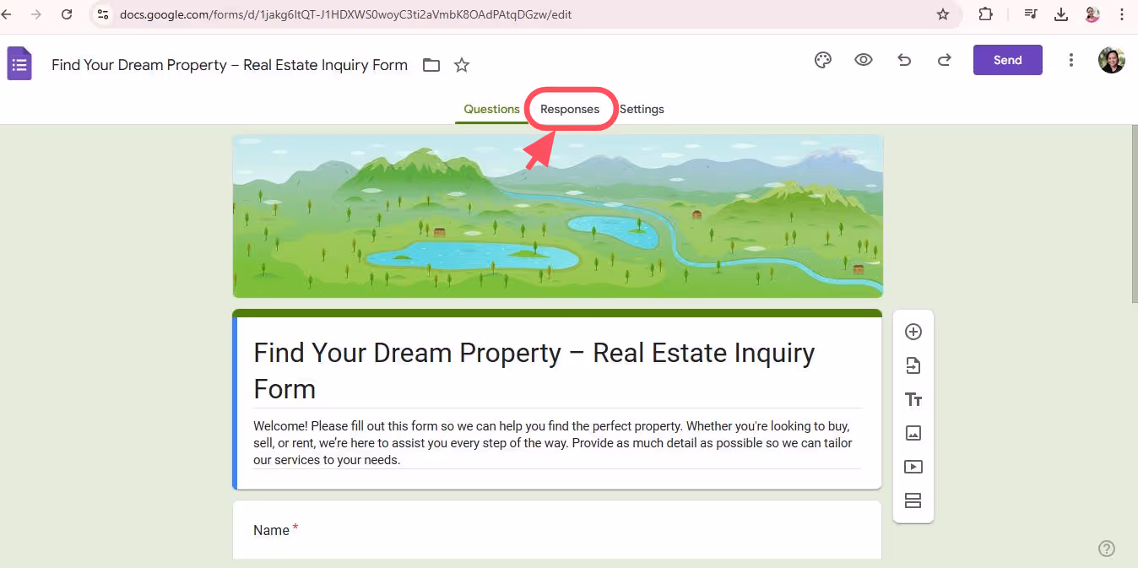Add title and description with the Tt icon

click(913, 399)
